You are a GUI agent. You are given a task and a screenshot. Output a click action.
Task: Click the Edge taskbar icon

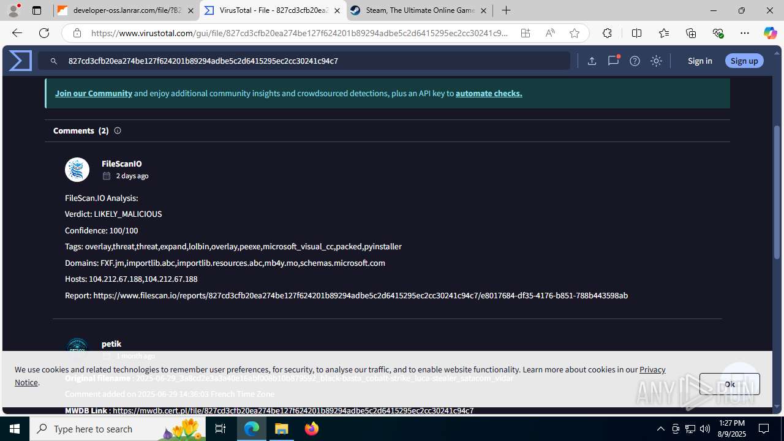click(x=252, y=429)
